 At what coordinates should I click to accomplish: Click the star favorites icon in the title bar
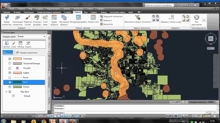190,5
